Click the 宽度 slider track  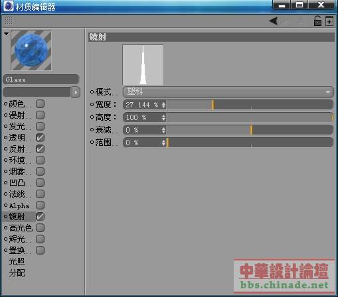coord(250,105)
